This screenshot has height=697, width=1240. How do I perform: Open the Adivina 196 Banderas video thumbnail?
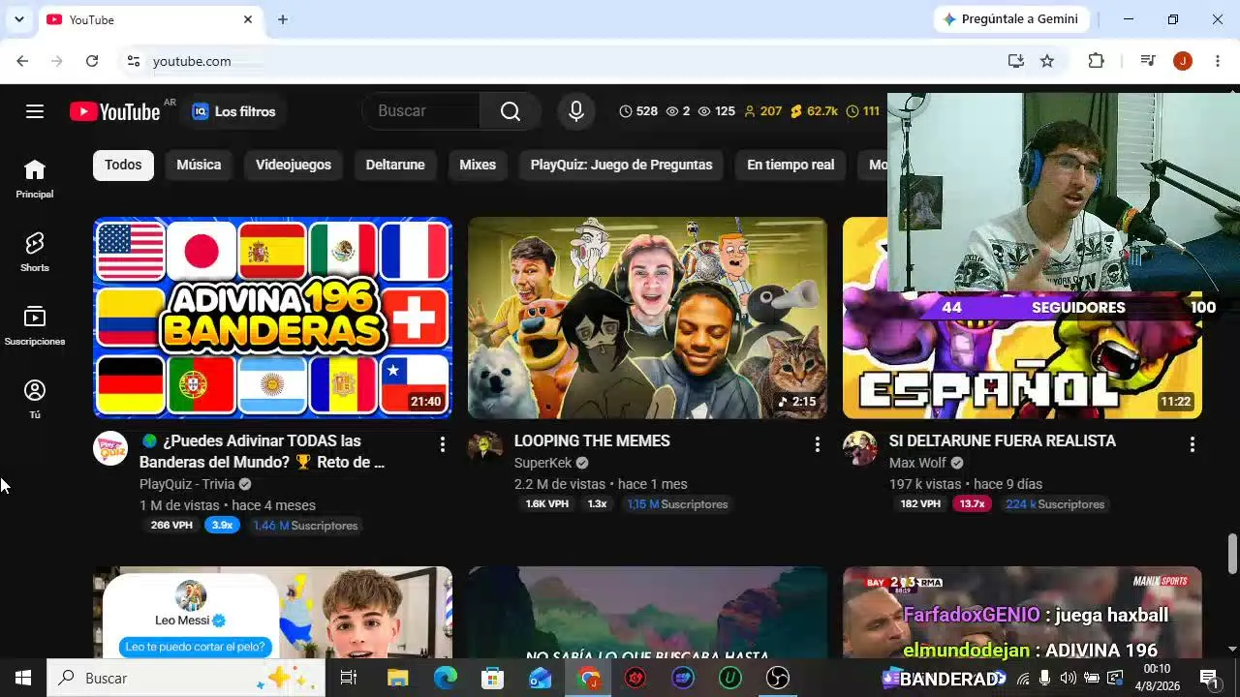(x=272, y=318)
